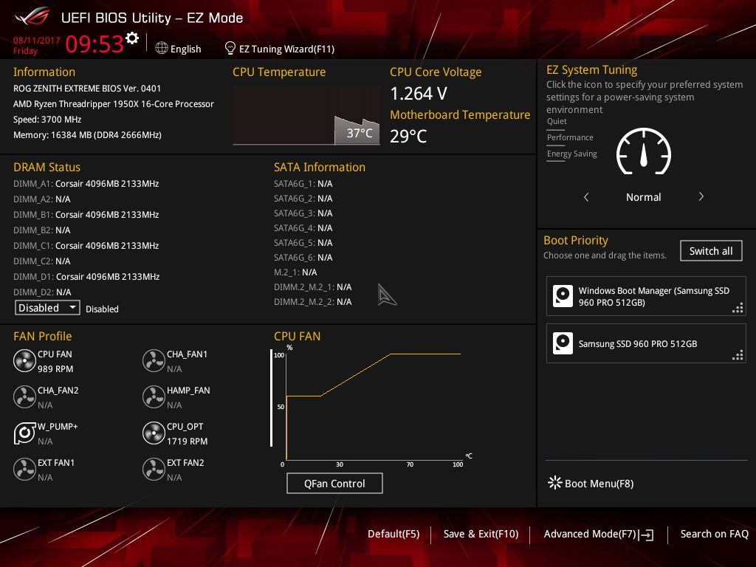Click the DIMM_D1 Corsair 4096MB entry
Image resolution: width=756 pixels, height=567 pixels.
pos(86,276)
